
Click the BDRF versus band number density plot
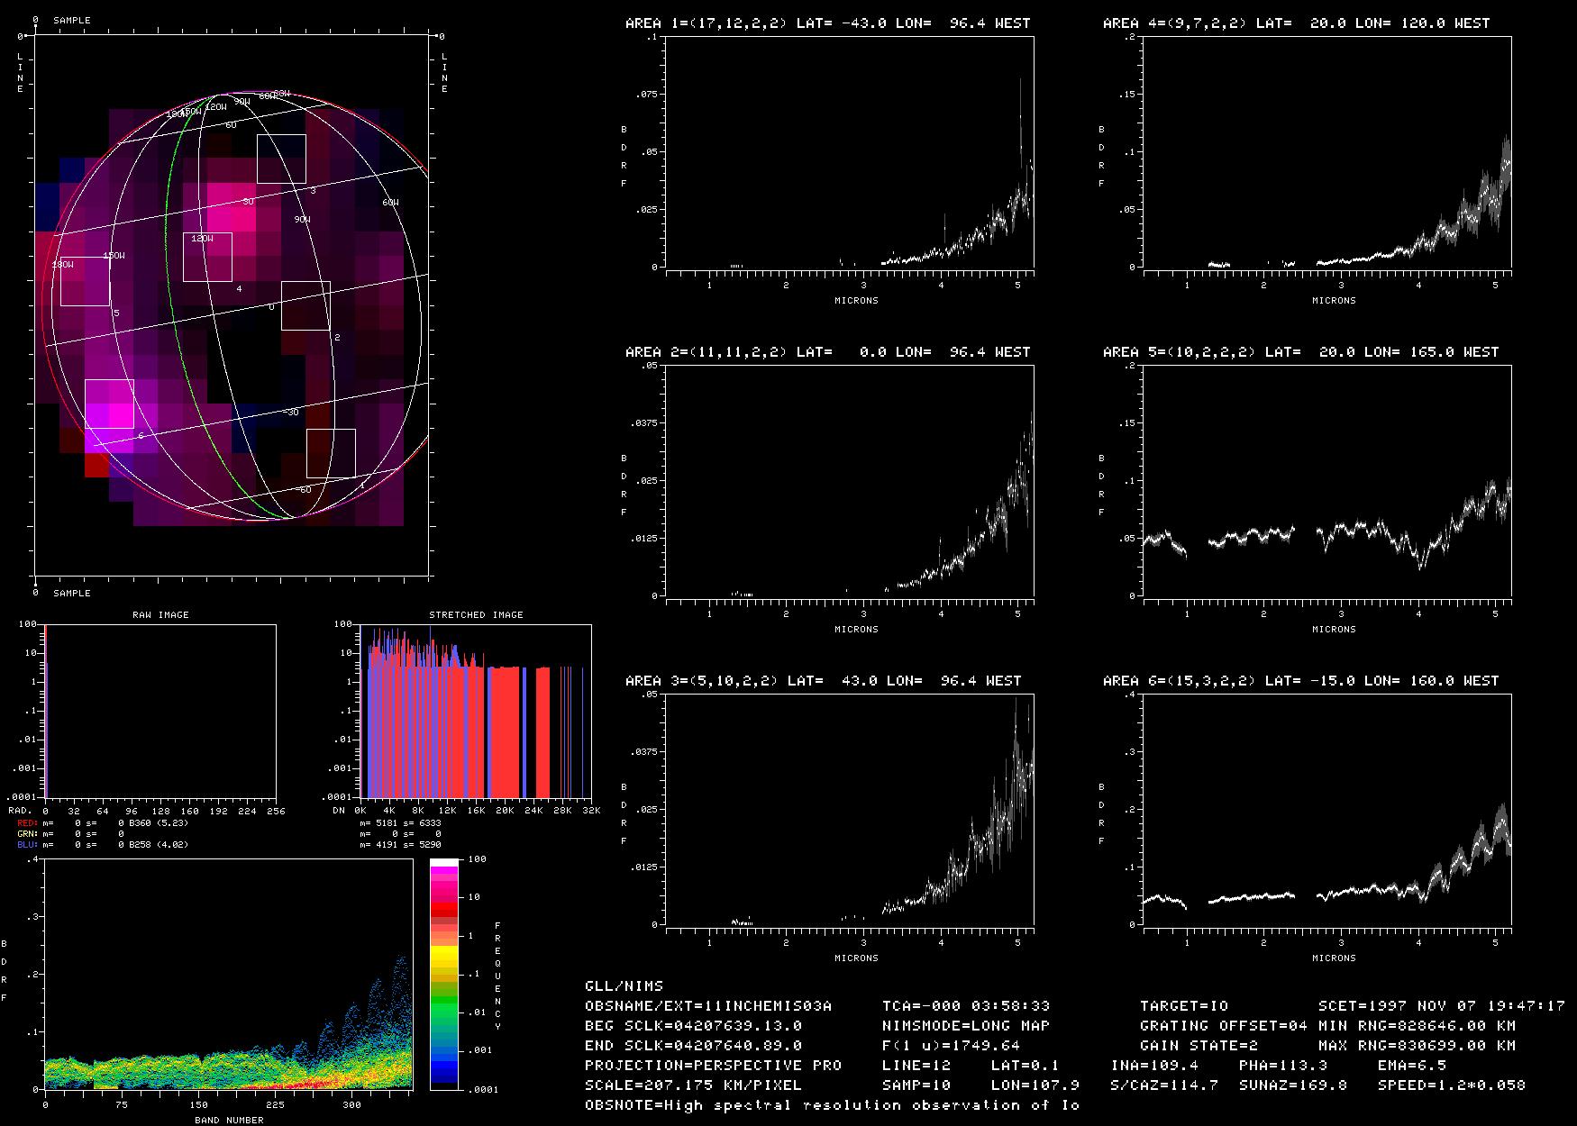click(x=228, y=975)
